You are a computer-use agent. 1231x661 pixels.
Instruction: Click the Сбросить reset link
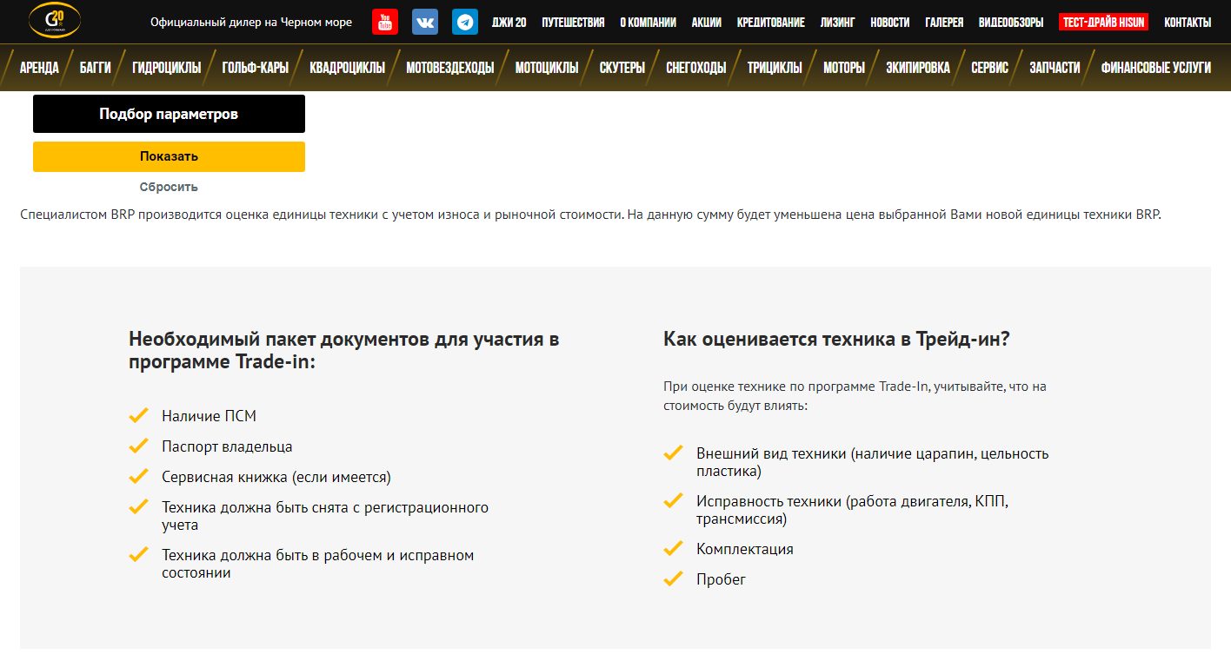click(169, 187)
